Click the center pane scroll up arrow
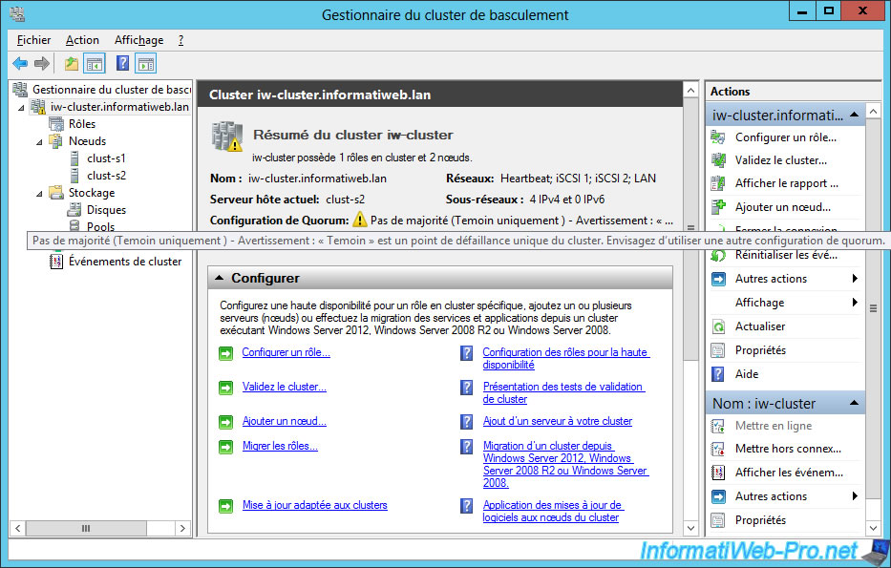891x568 pixels. pos(690,91)
